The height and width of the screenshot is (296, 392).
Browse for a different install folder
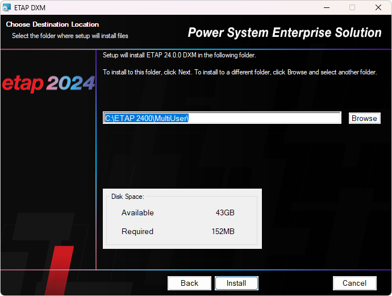click(x=365, y=118)
